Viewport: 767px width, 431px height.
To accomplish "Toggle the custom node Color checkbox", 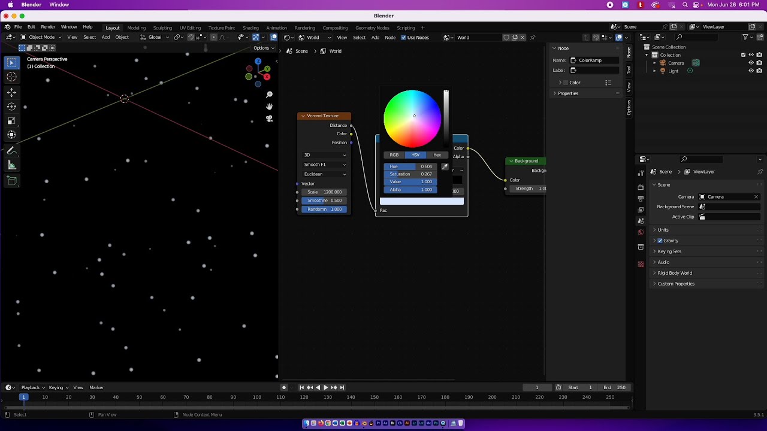I will coord(565,83).
